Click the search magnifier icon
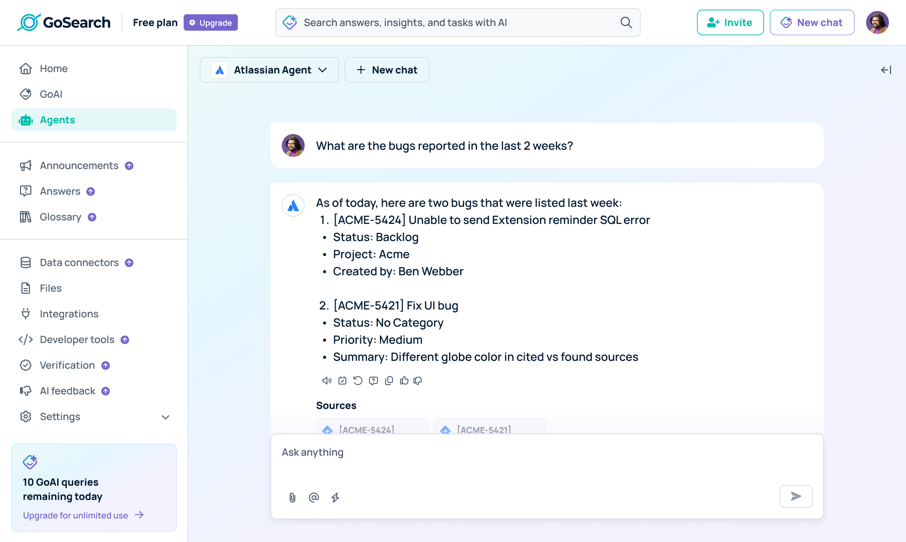 click(x=626, y=23)
